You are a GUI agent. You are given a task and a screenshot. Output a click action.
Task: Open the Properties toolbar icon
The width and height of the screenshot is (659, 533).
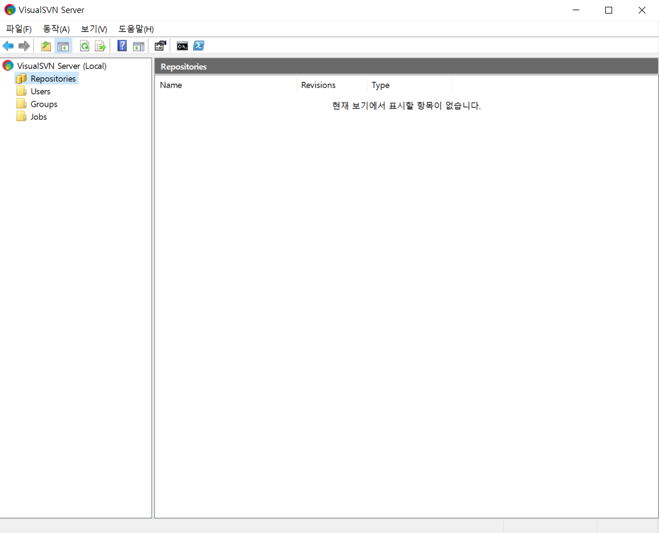pos(160,46)
